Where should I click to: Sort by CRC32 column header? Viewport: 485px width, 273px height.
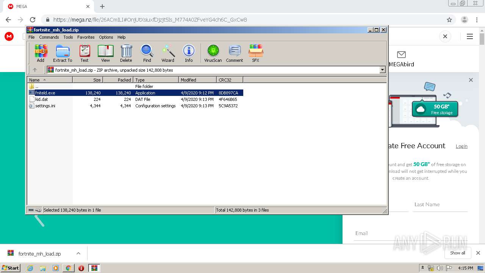pyautogui.click(x=230, y=80)
